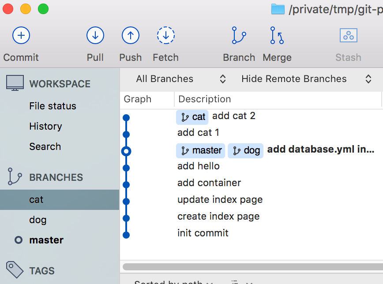Image resolution: width=383 pixels, height=284 pixels.
Task: Click the horizontal scrollbar under commit list
Action: 252,266
